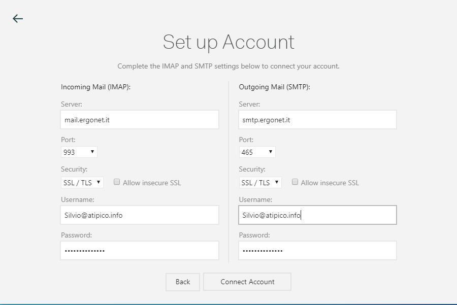Enable Allow insecure SSL for incoming IMAP
This screenshot has height=305, width=457.
click(117, 182)
